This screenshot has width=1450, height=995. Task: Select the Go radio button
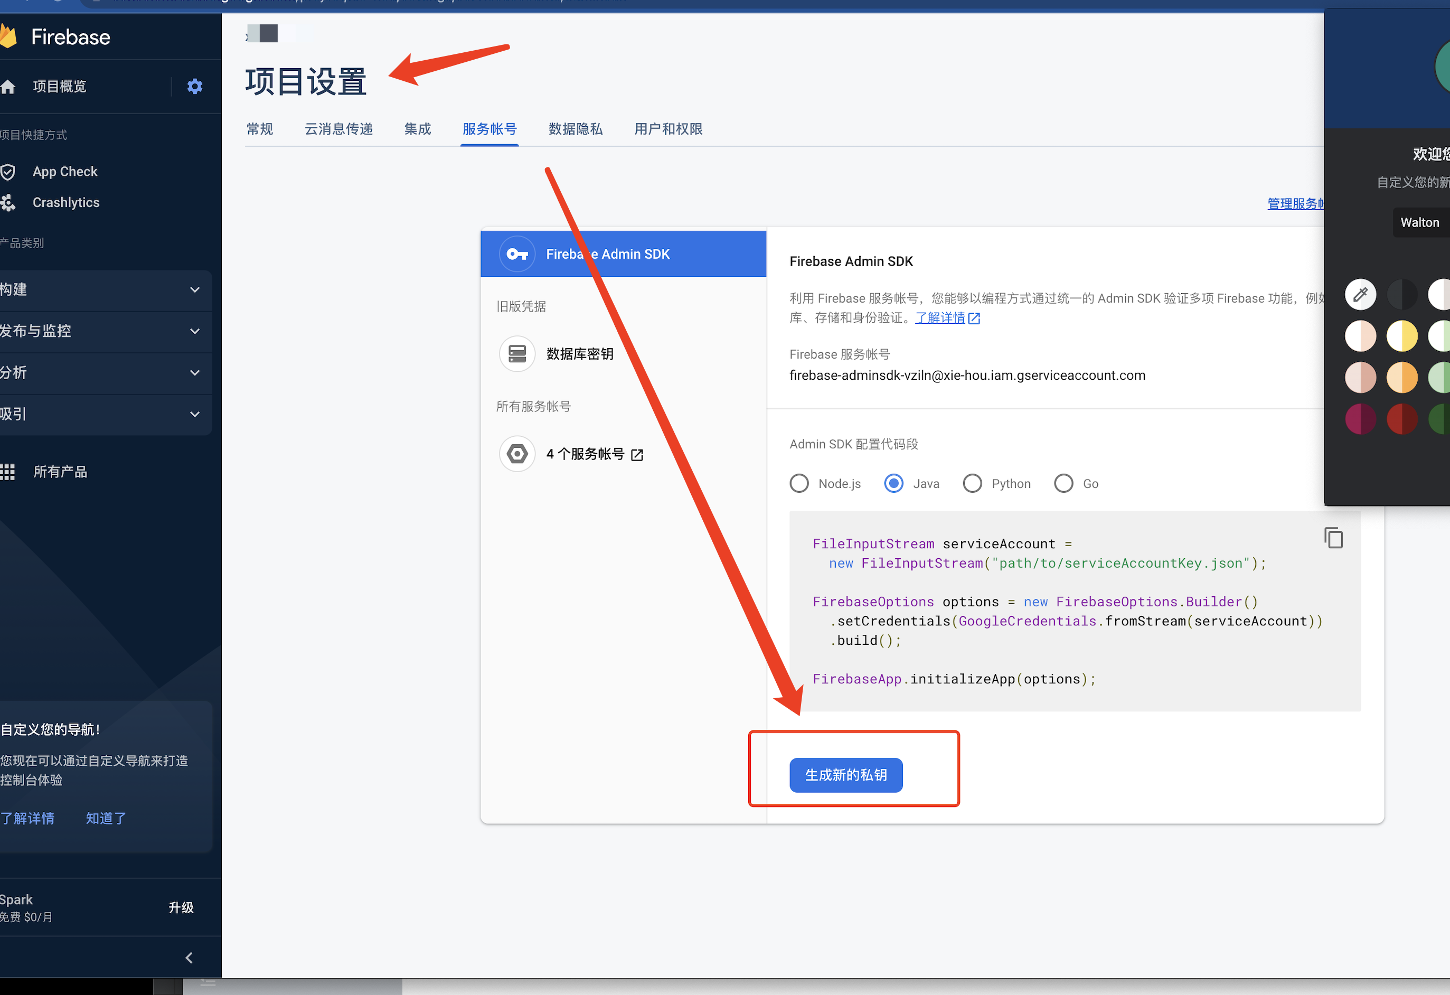click(1063, 484)
